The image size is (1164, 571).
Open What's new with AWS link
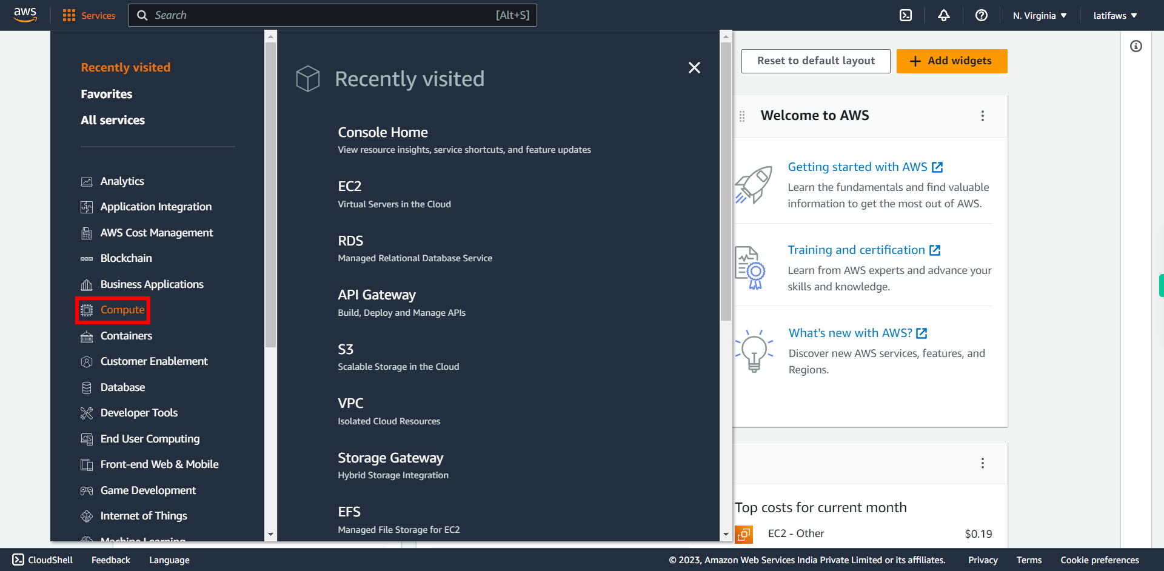pyautogui.click(x=850, y=333)
